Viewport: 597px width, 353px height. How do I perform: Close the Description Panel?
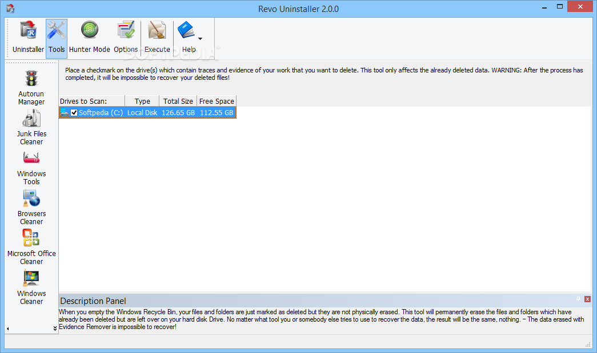(587, 299)
